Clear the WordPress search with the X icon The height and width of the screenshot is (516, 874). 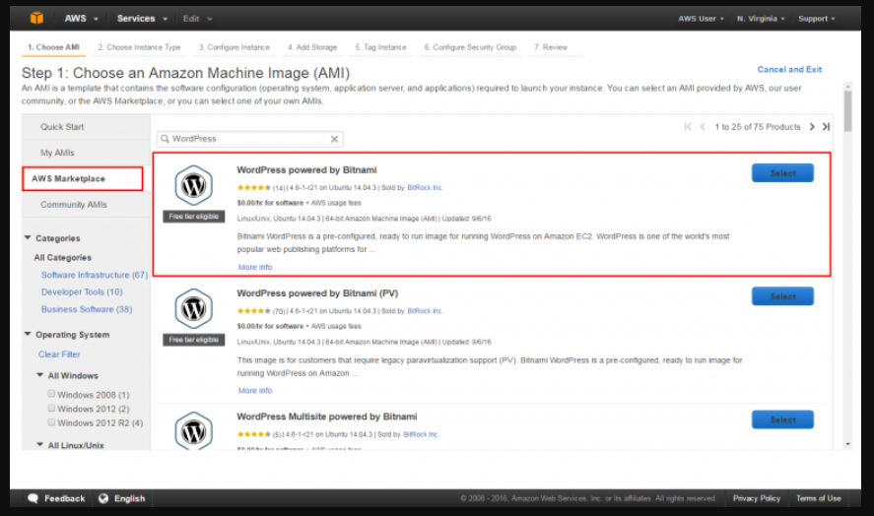tap(335, 140)
